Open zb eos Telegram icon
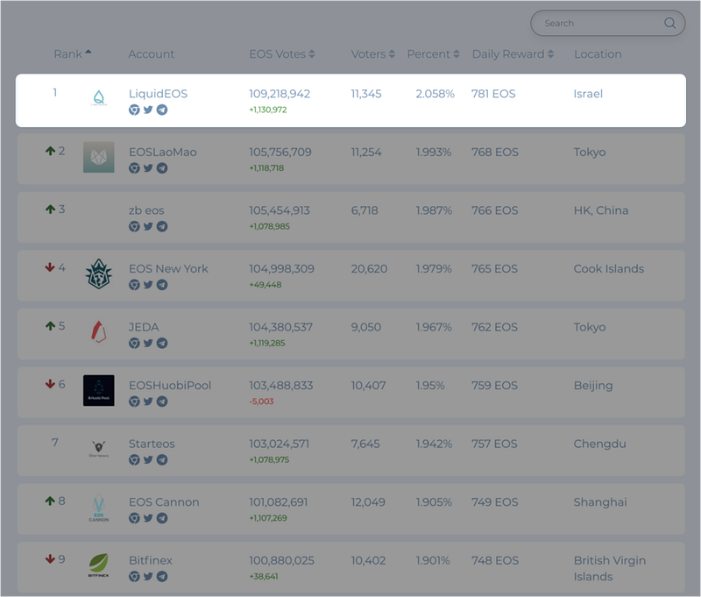Viewport: 701px width, 597px height. pyautogui.click(x=162, y=227)
